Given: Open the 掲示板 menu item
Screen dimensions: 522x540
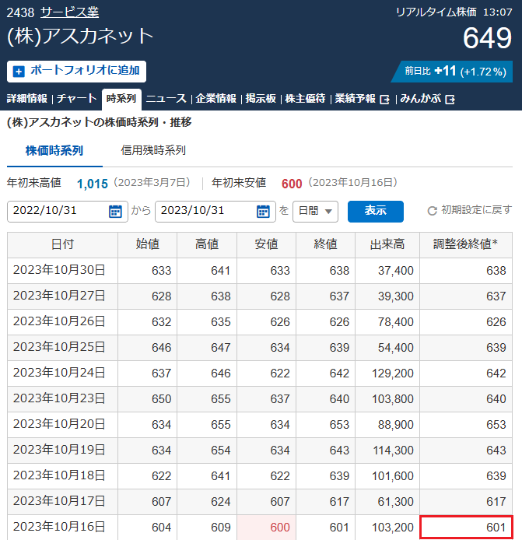Looking at the screenshot, I should pyautogui.click(x=261, y=99).
